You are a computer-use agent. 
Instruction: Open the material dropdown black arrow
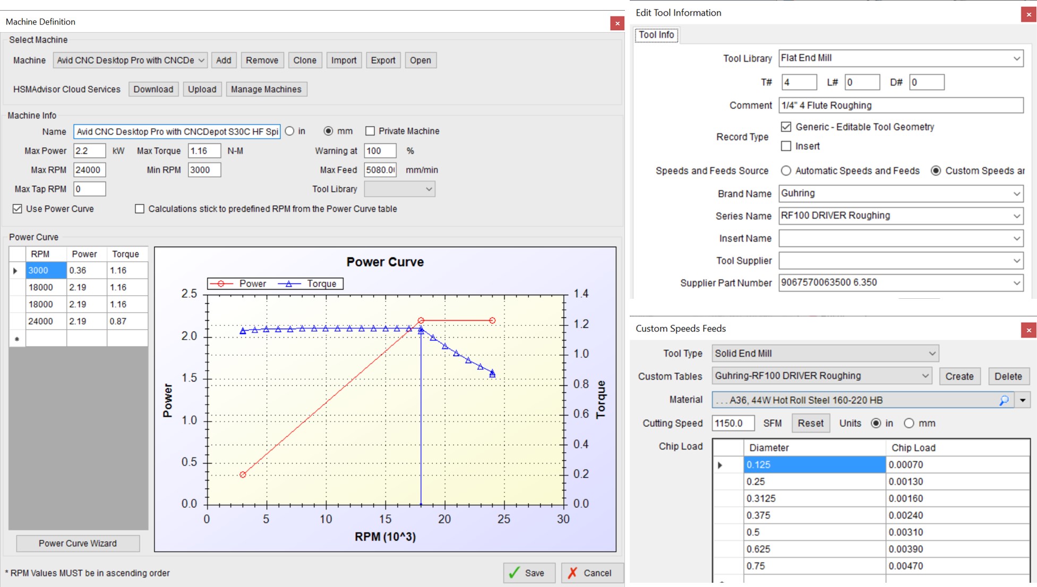pos(1023,400)
